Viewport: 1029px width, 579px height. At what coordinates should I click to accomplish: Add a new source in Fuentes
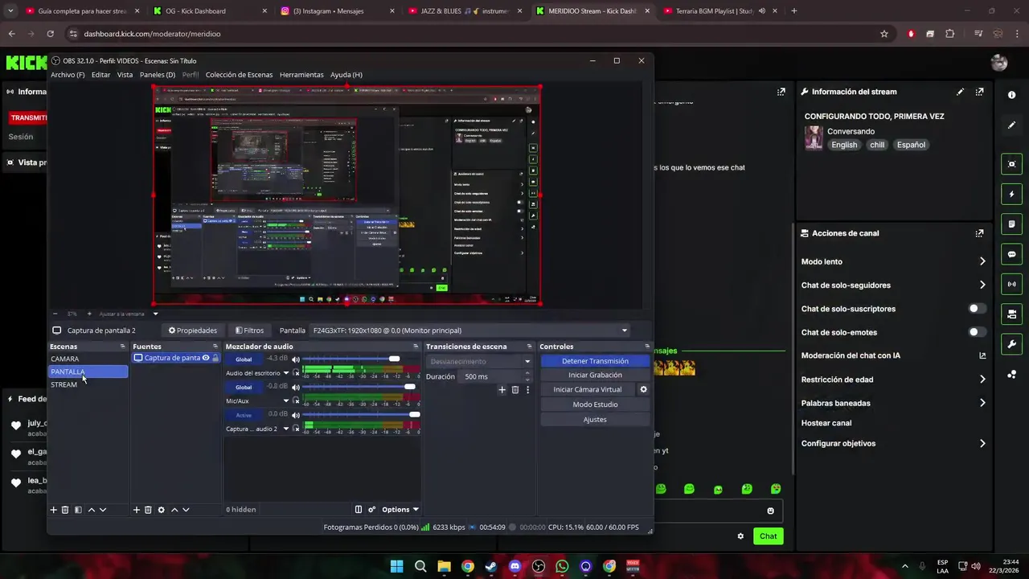coord(137,510)
